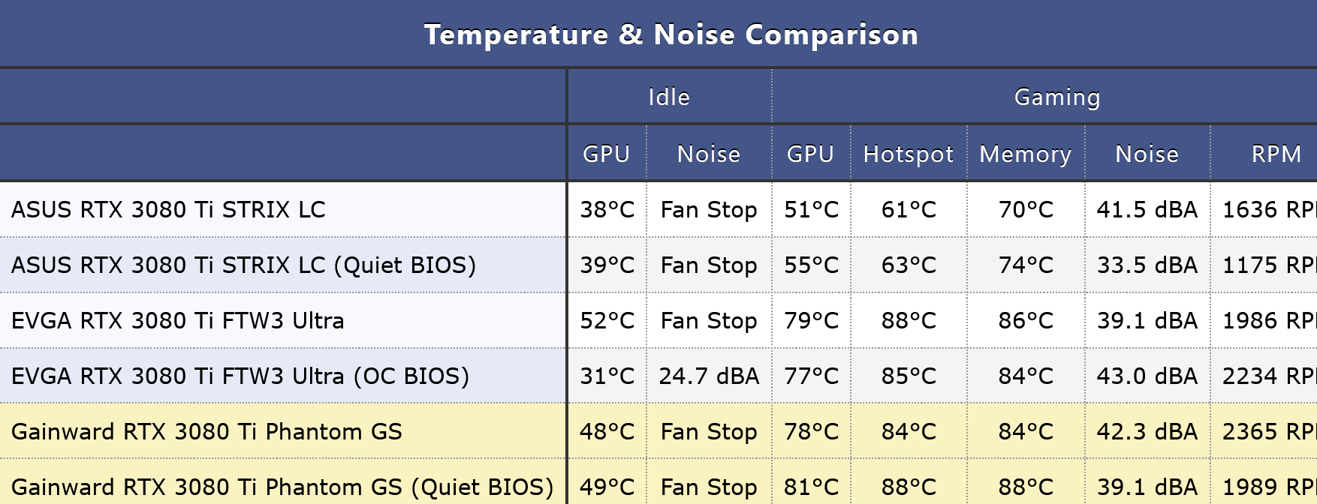Select EVGA RTX 3080 Ti FTW3 Ultra row

tap(658, 320)
